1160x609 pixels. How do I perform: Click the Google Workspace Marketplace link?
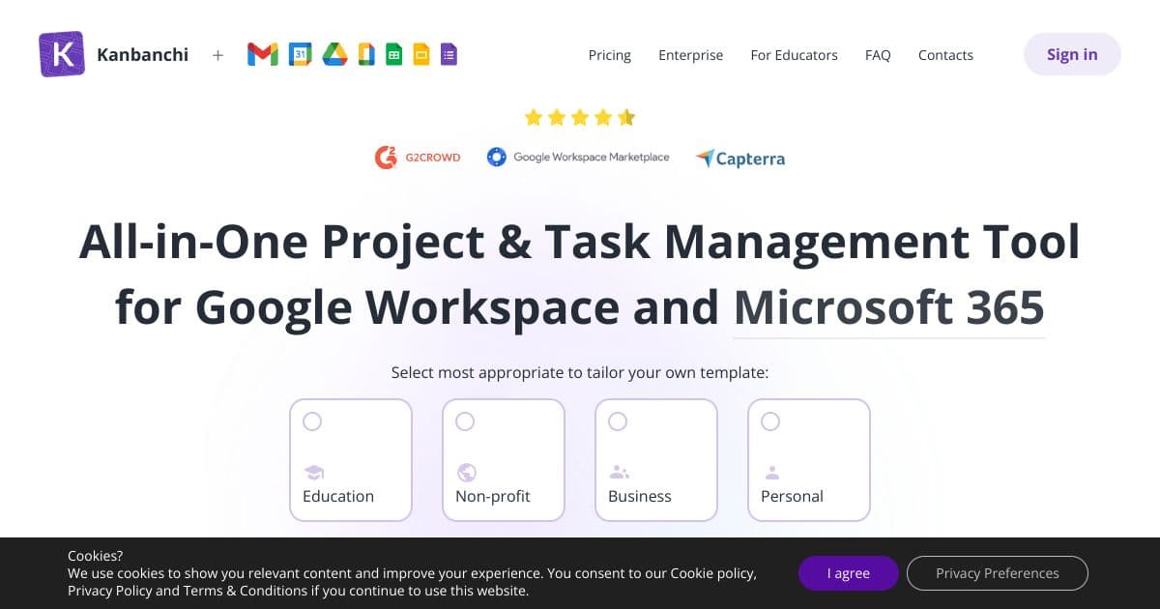(578, 158)
